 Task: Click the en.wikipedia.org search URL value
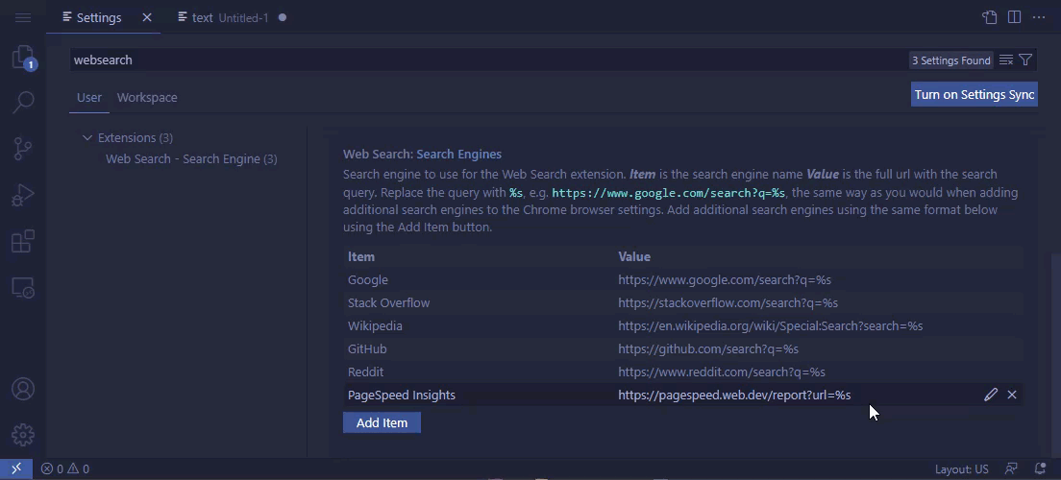[x=770, y=325]
